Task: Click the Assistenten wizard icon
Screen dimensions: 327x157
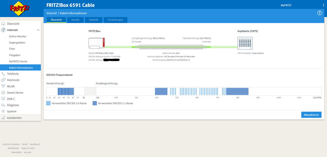Action: tap(3, 118)
